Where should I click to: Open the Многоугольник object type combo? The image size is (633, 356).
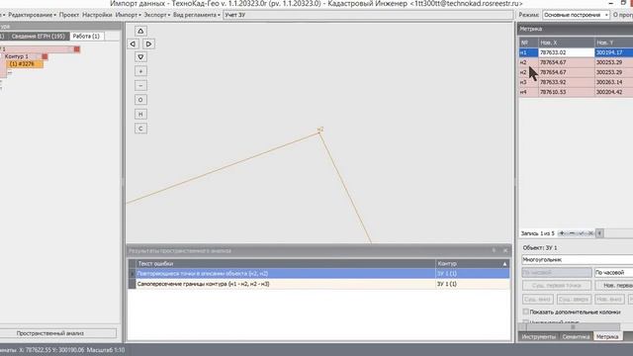578,260
